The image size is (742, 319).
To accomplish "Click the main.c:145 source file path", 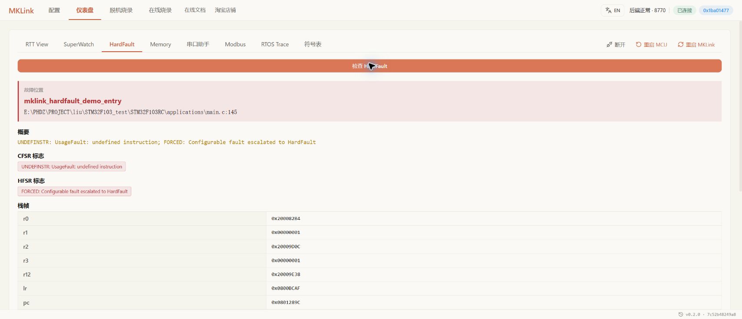I will 130,112.
